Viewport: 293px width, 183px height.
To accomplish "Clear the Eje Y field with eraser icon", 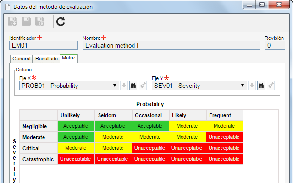I will 271,86.
